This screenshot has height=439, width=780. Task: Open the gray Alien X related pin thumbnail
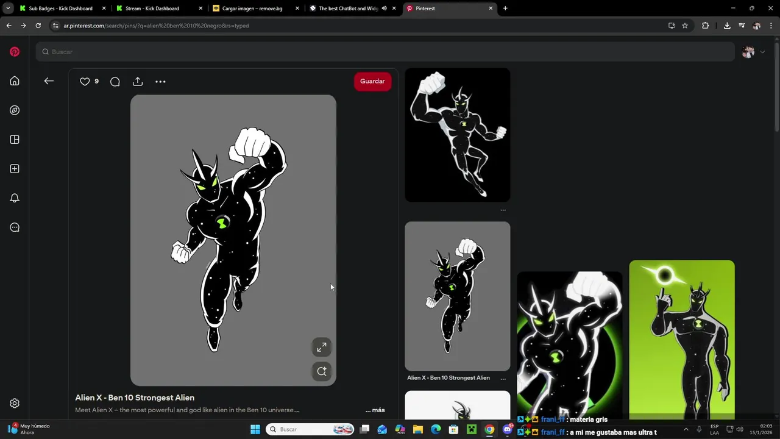pyautogui.click(x=457, y=296)
